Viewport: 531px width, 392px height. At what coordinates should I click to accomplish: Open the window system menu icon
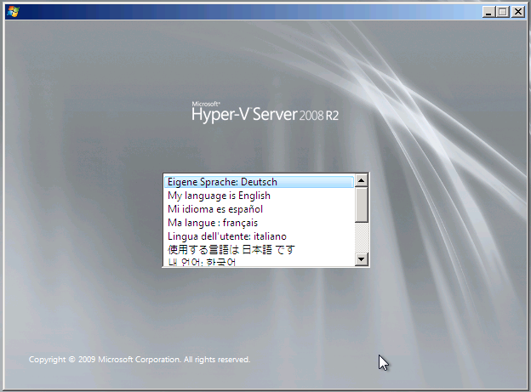(x=13, y=12)
